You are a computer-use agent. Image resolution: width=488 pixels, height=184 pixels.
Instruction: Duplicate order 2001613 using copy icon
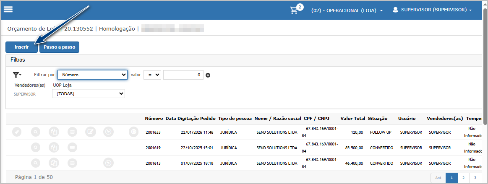pyautogui.click(x=54, y=163)
